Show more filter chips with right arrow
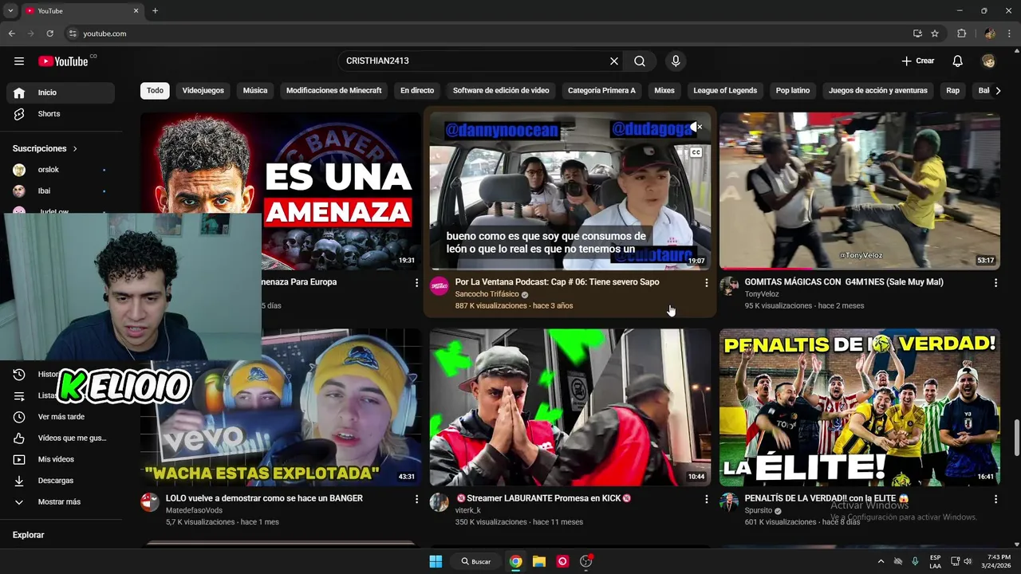 [998, 91]
